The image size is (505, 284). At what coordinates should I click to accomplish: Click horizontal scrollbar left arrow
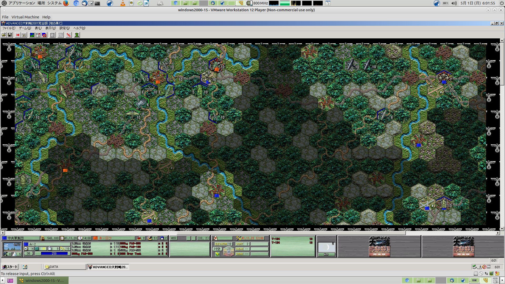(x=3, y=233)
